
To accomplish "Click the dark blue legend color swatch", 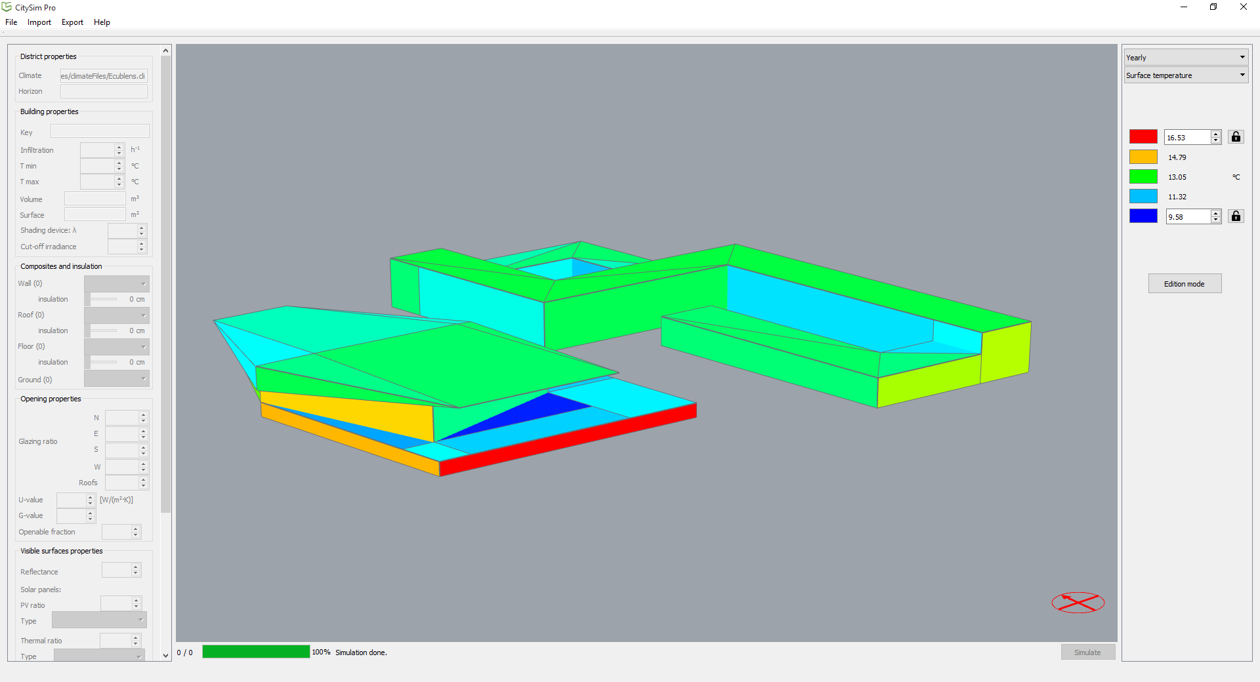I will [x=1143, y=216].
